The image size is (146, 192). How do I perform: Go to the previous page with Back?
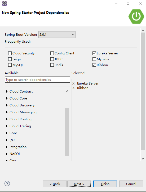tap(55, 184)
